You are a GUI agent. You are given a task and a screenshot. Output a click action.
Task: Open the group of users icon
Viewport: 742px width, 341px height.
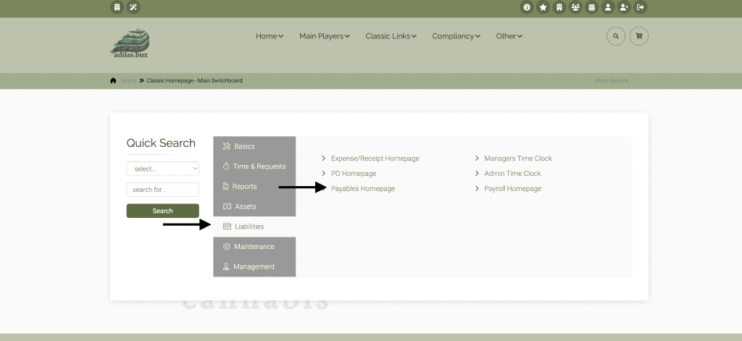tap(575, 7)
